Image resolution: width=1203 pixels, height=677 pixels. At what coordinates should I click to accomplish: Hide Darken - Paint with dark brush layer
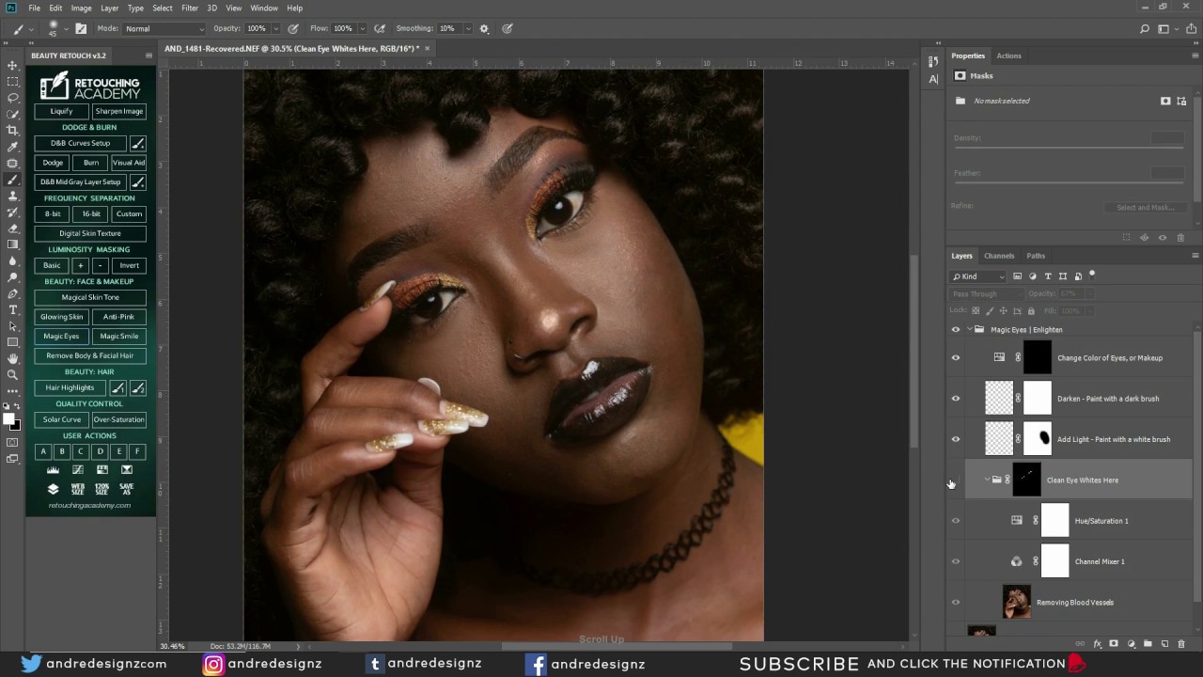[956, 399]
